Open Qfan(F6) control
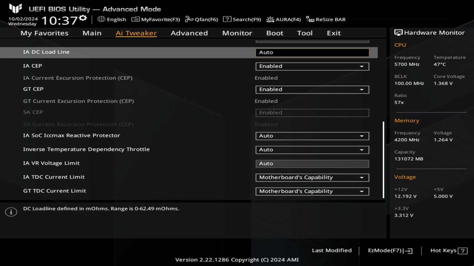The width and height of the screenshot is (474, 266). pos(201,19)
